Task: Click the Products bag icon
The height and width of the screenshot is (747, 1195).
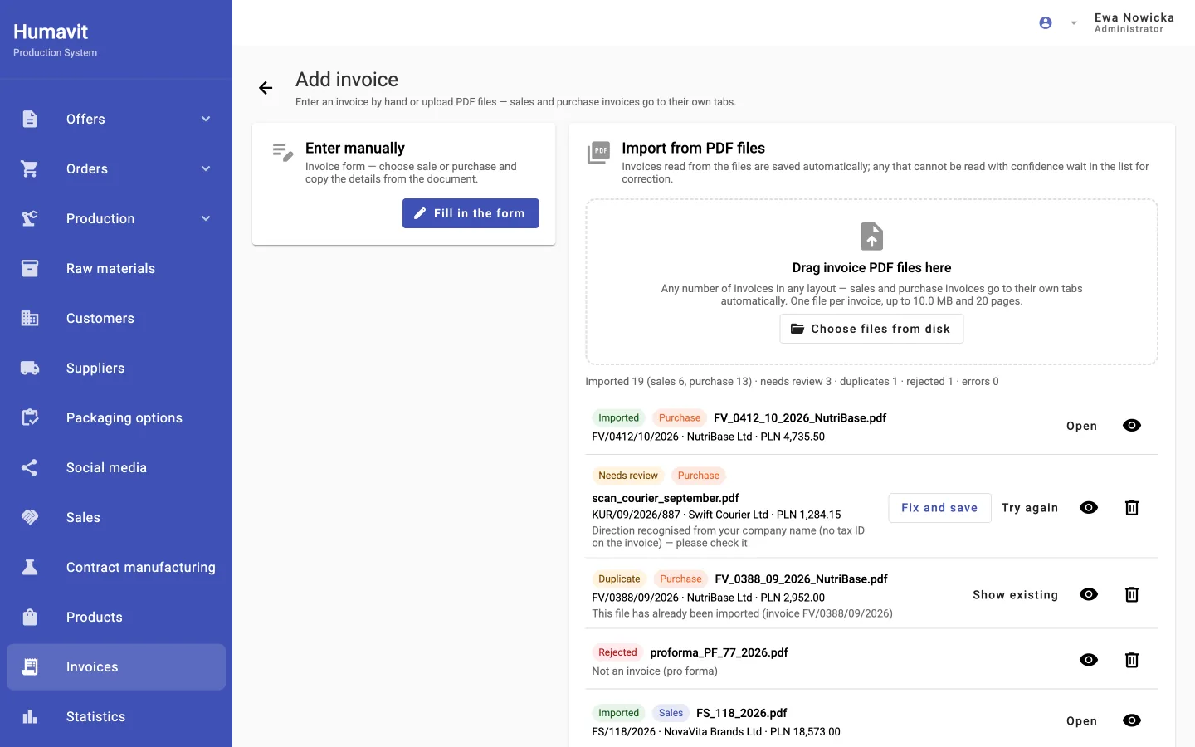Action: [30, 617]
